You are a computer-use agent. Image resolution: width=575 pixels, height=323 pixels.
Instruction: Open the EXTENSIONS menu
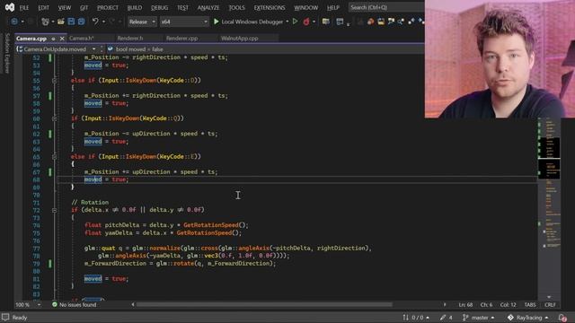coord(270,7)
